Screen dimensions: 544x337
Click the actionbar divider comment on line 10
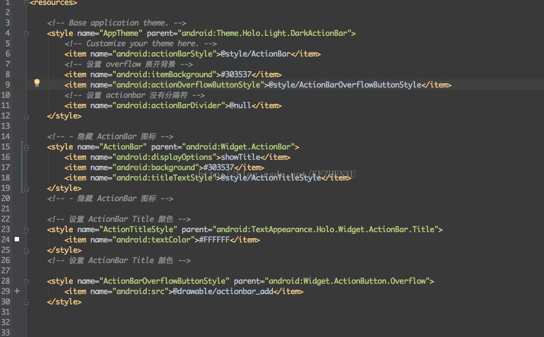click(134, 95)
